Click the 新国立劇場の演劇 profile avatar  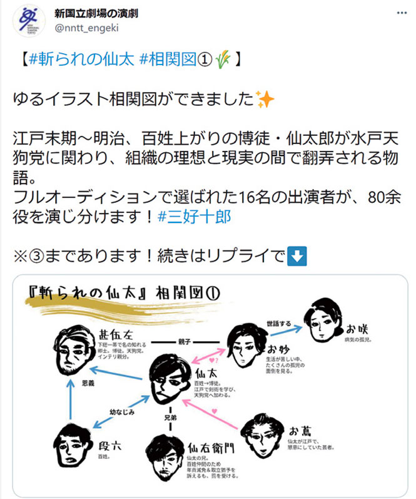pos(29,21)
